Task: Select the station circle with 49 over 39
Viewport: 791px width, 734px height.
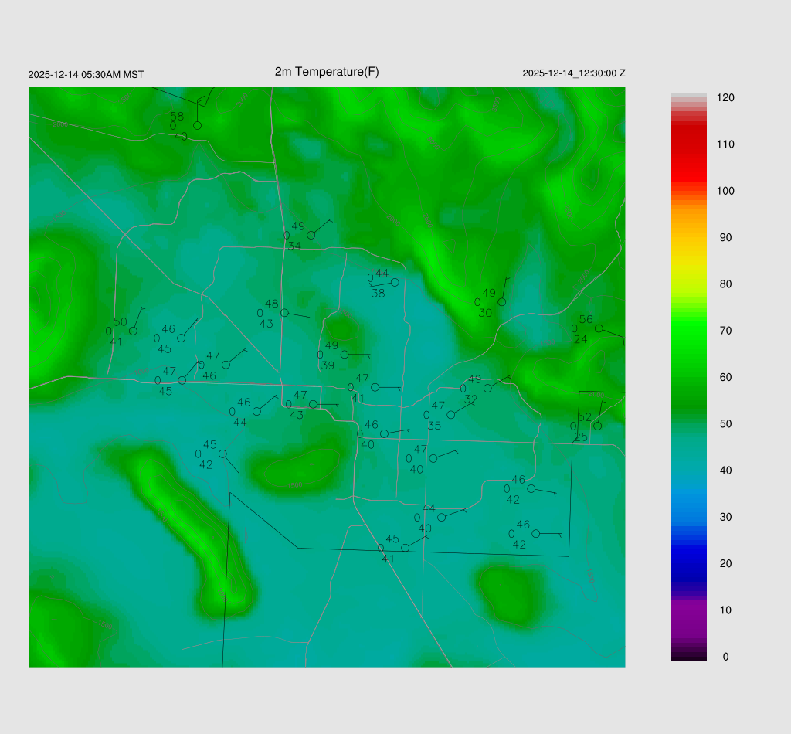Action: click(x=345, y=354)
